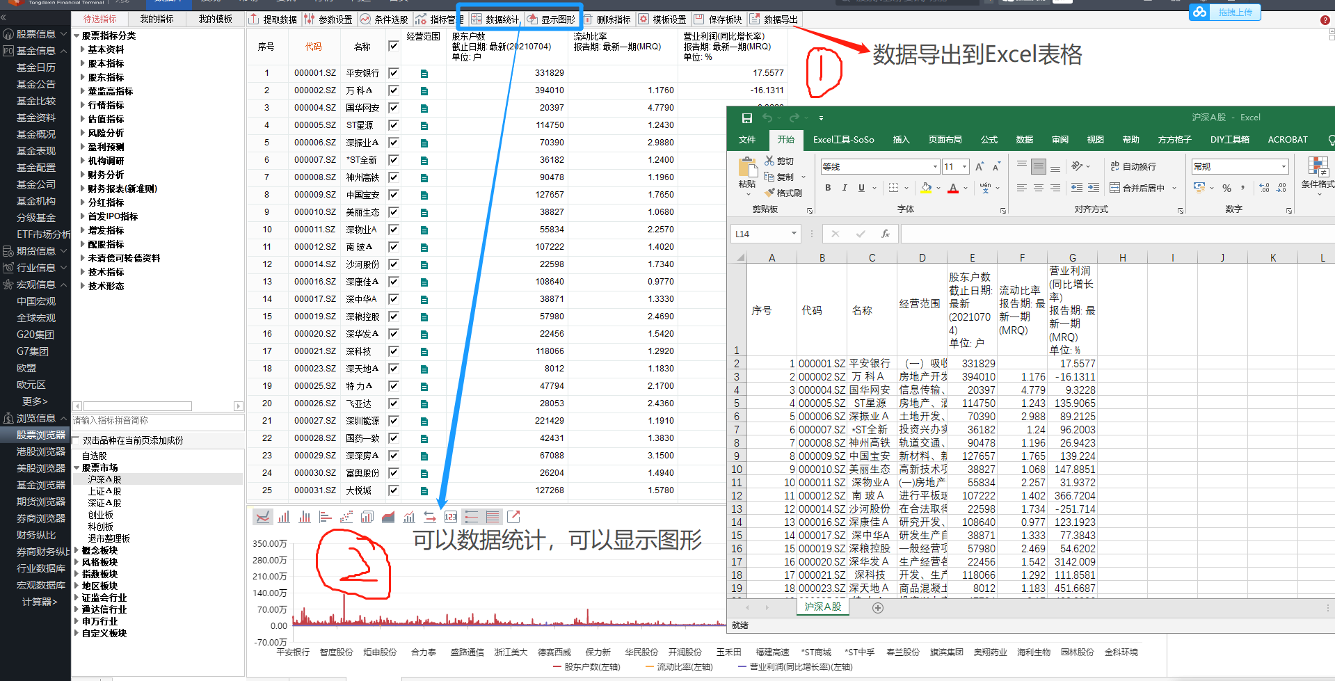
Task: Open the Excel number format dropdown 常规
Action: click(x=1284, y=167)
